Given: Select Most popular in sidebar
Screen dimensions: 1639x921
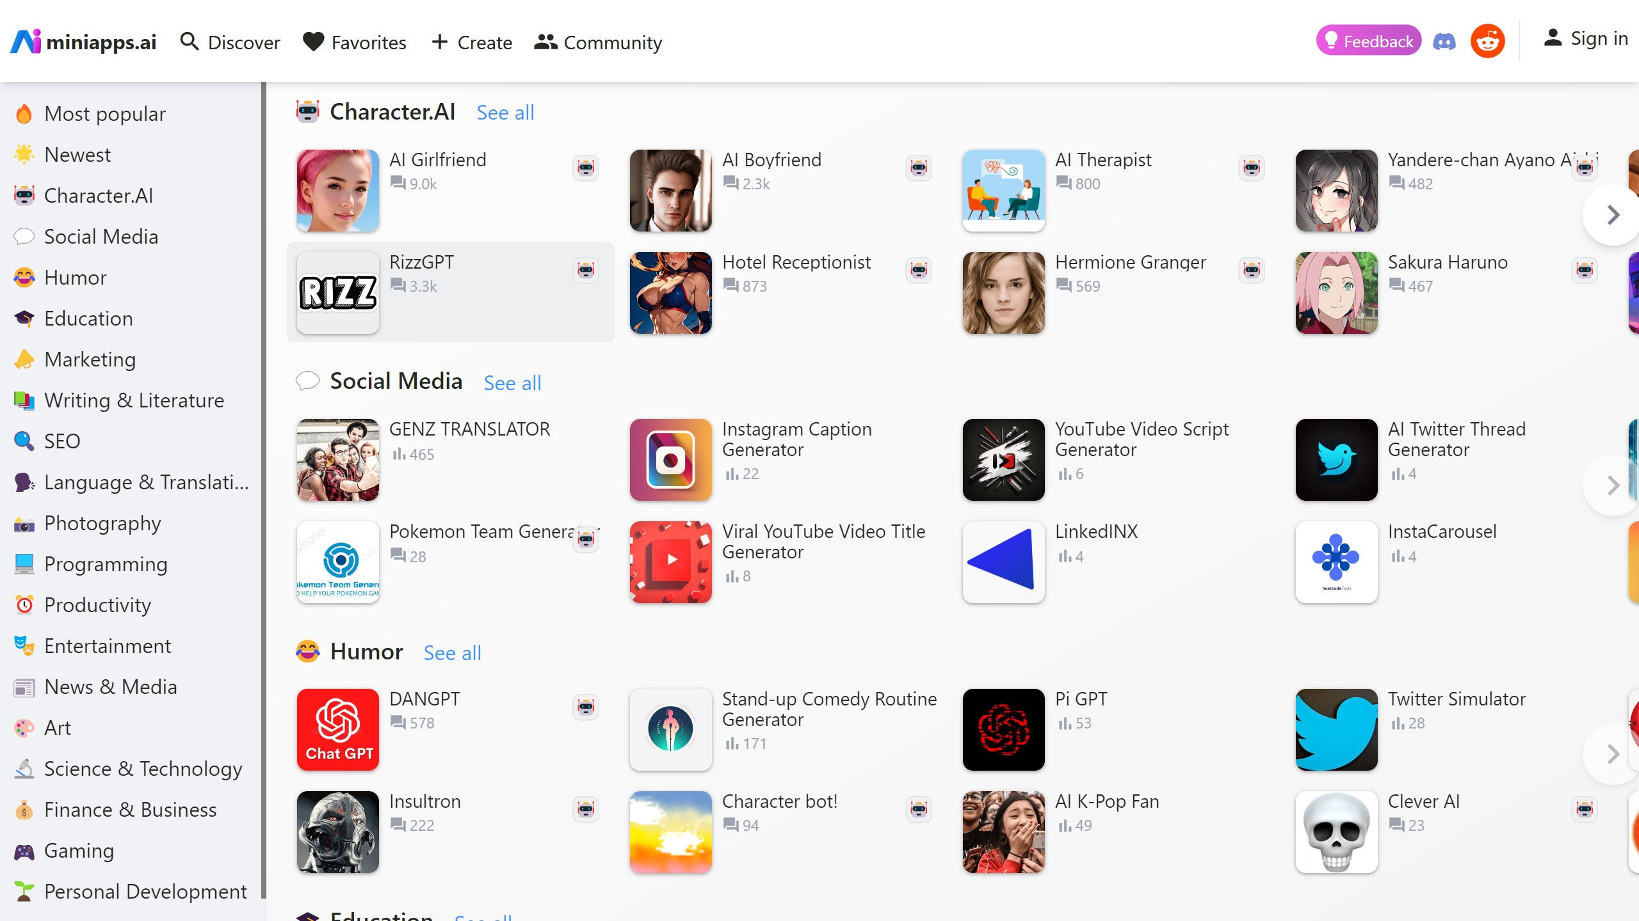Looking at the screenshot, I should pyautogui.click(x=105, y=114).
